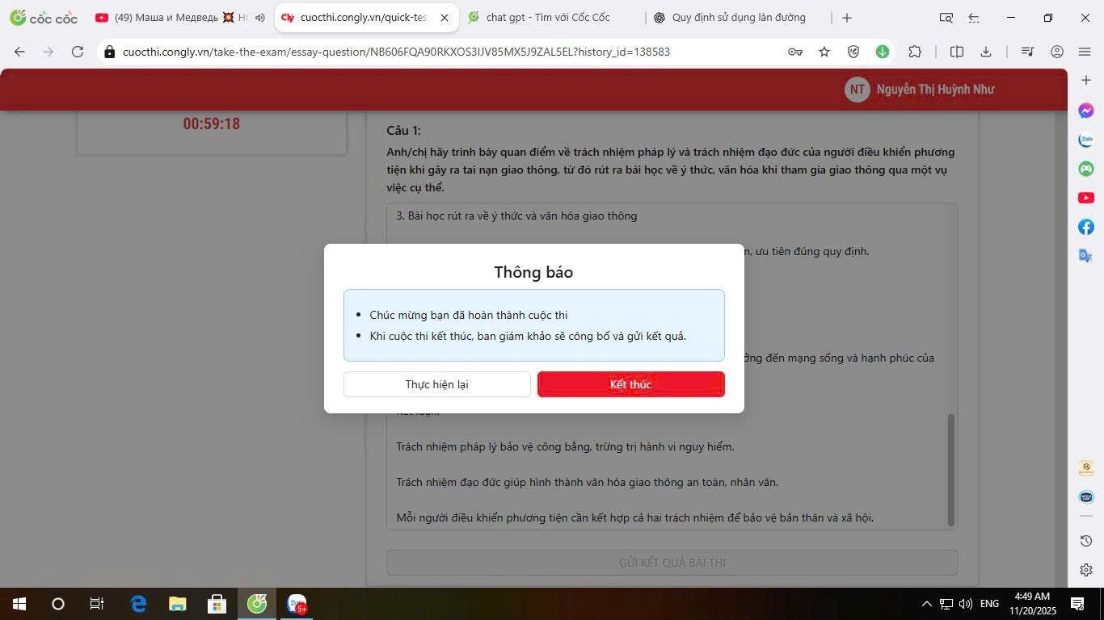Click the Thực hiện lại button

[x=436, y=384]
